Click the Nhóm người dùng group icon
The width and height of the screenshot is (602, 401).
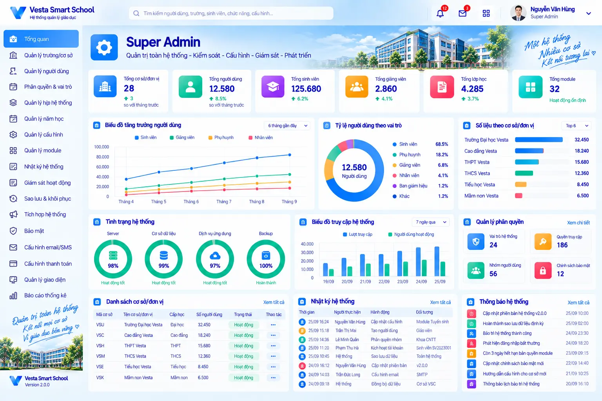[476, 270]
